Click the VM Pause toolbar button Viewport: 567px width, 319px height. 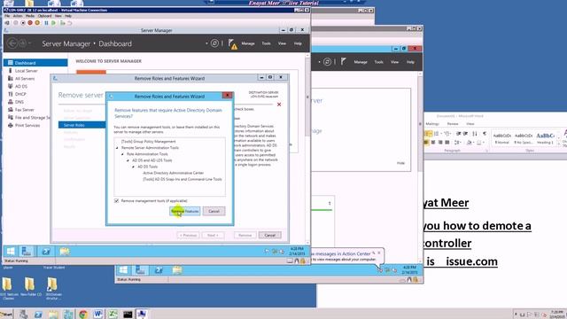(x=46, y=23)
